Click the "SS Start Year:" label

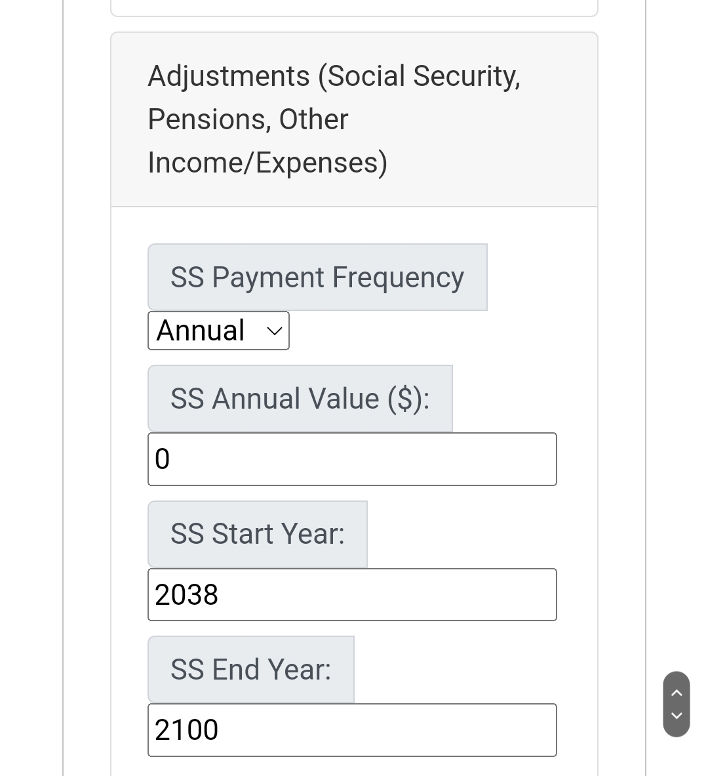[257, 534]
